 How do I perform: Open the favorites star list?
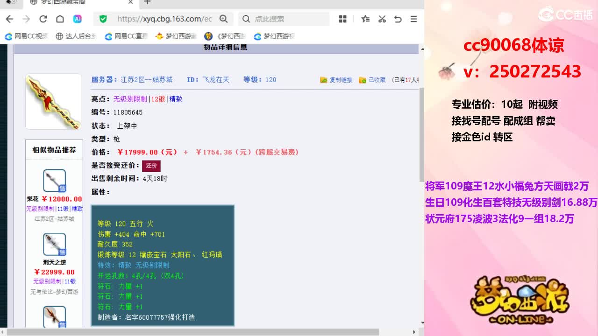(365, 19)
